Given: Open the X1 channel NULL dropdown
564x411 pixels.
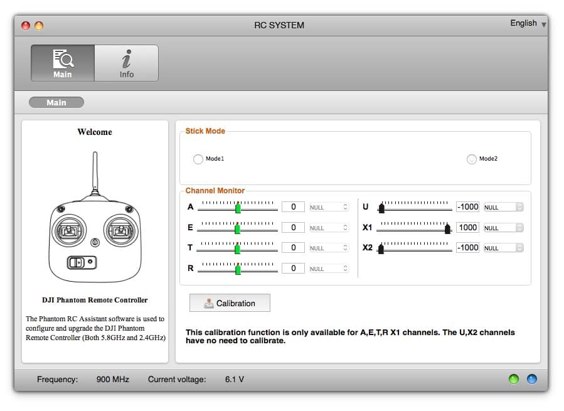Looking at the screenshot, I should click(503, 228).
